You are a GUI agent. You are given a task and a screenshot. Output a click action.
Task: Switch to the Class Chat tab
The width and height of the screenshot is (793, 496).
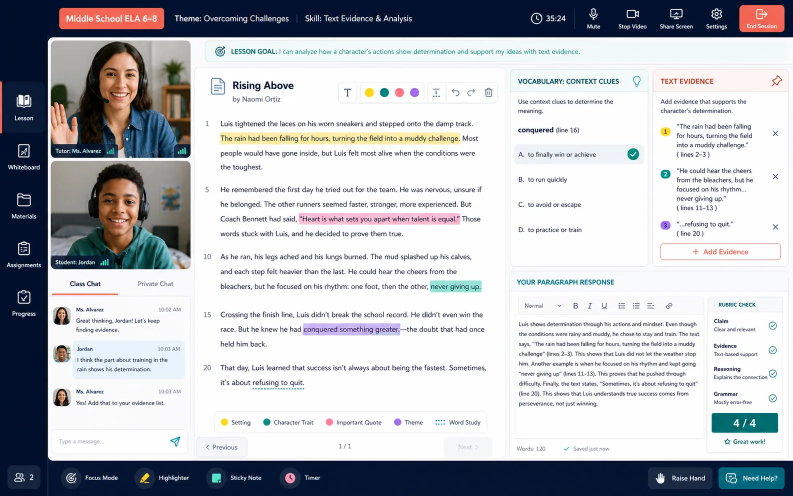85,284
